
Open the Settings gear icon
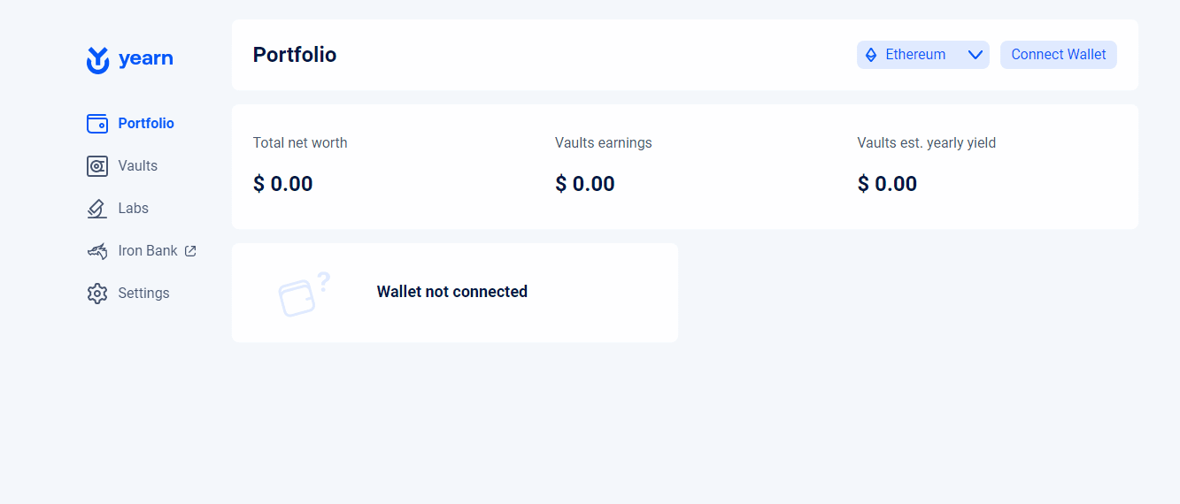coord(97,294)
